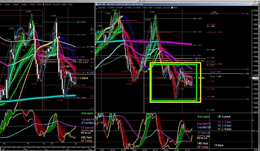Click the '1.5986 W Close' label in right chart

tap(199, 59)
